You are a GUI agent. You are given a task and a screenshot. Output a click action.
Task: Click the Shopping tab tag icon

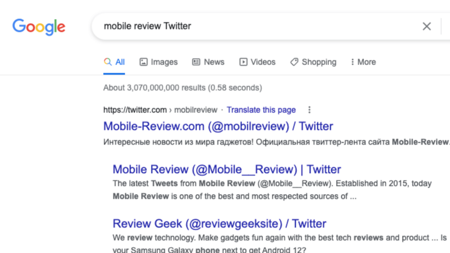tap(294, 62)
